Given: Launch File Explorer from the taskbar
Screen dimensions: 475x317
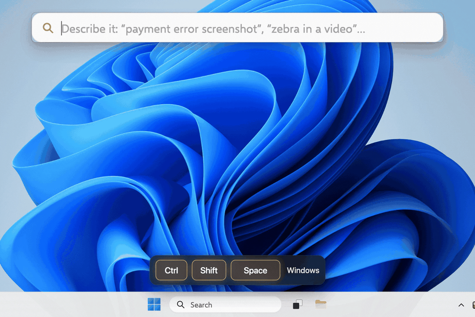Looking at the screenshot, I should [321, 304].
